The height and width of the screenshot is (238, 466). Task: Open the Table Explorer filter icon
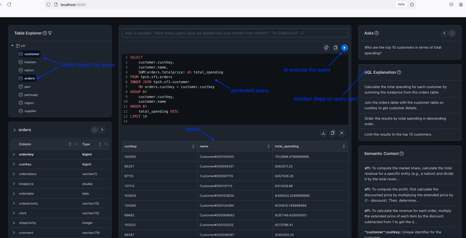click(50, 33)
